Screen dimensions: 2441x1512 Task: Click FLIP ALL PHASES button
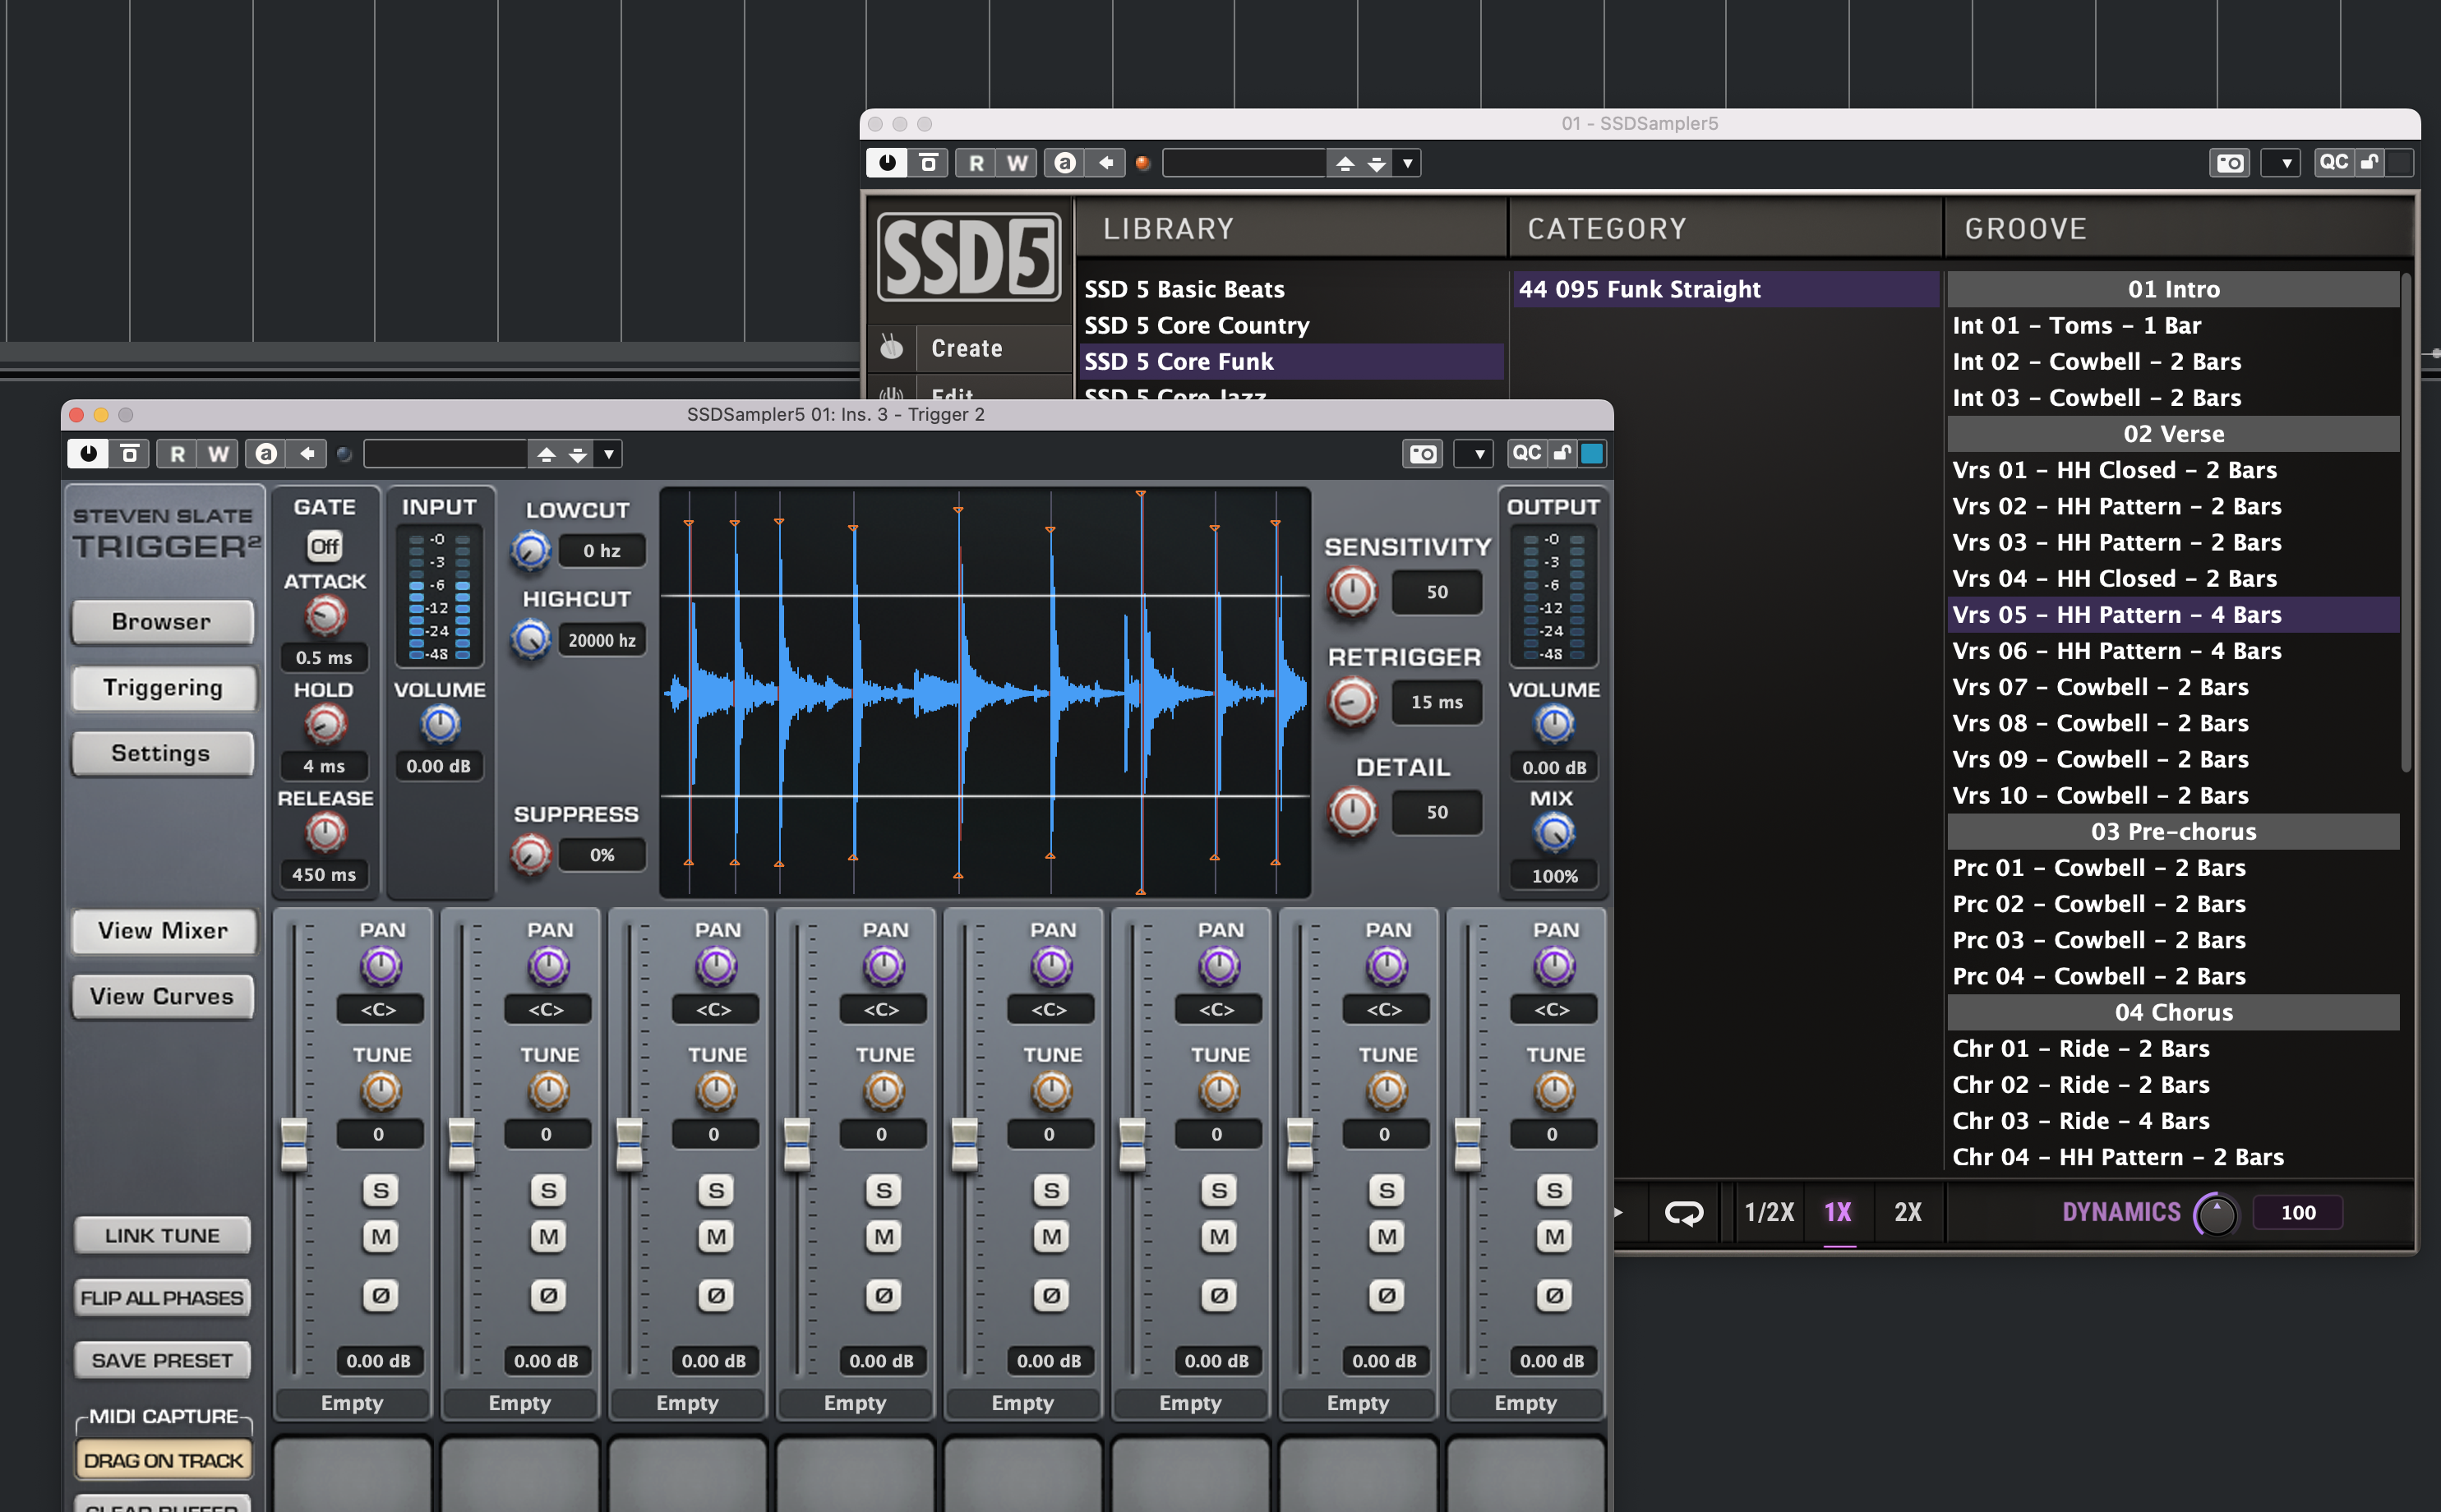click(162, 1298)
